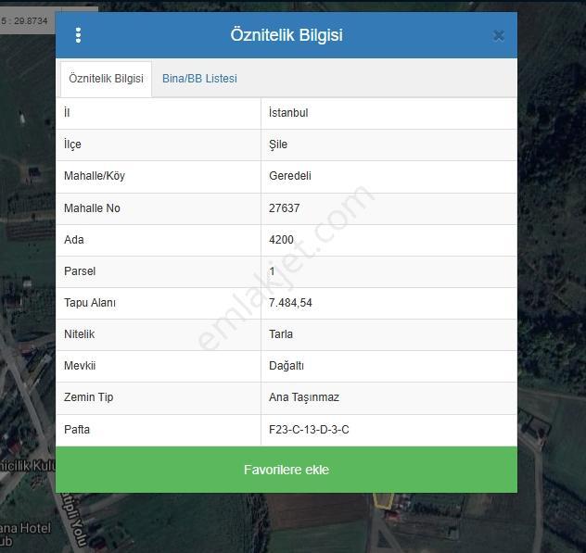Select the Öznitelik Bilgisi tab
586x553 pixels.
[x=106, y=79]
